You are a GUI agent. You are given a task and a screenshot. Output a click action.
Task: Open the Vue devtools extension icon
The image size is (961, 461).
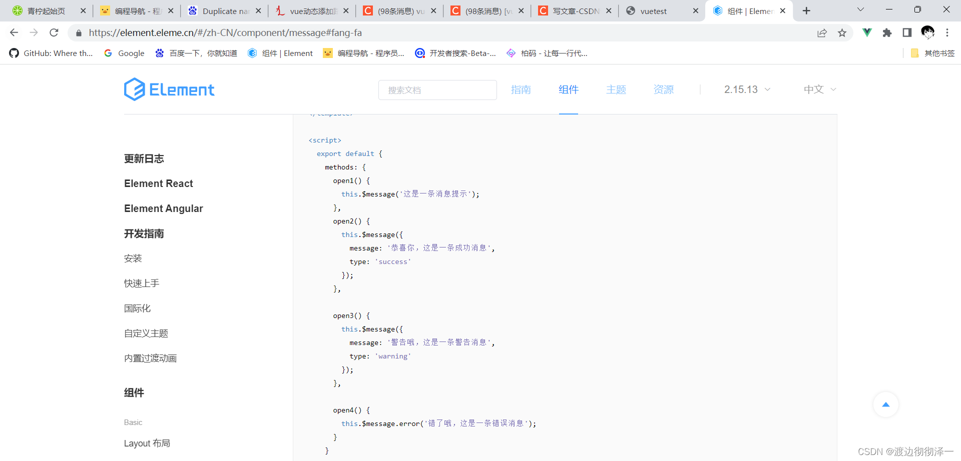pyautogui.click(x=867, y=32)
